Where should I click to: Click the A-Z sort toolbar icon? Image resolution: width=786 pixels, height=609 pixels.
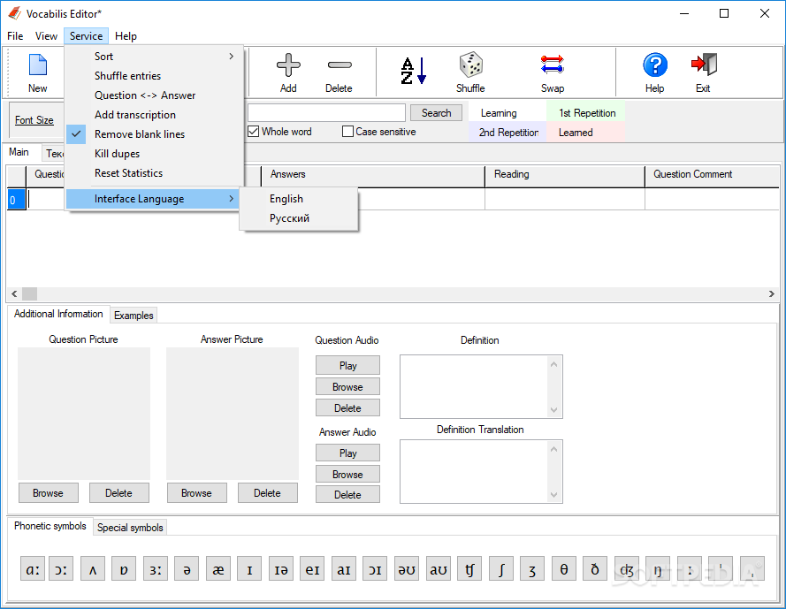point(413,71)
